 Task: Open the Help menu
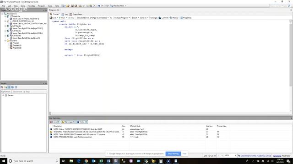(x=57, y=6)
